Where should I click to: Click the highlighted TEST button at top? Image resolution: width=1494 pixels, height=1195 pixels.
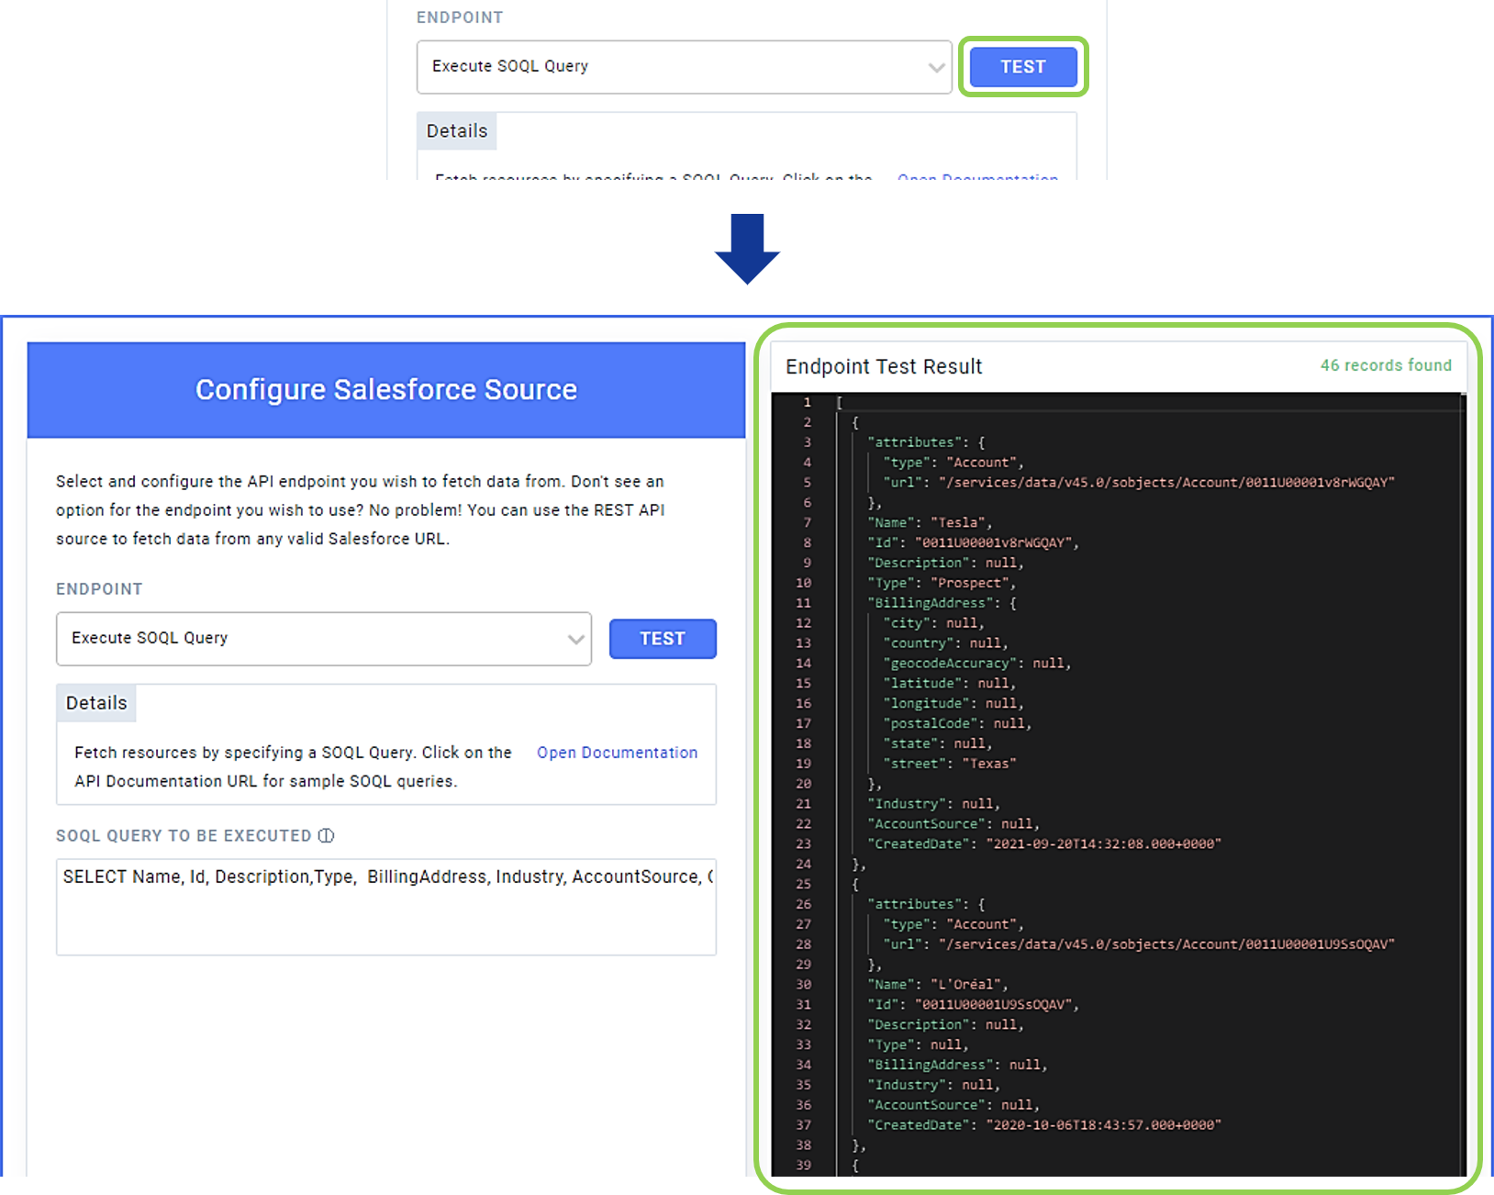point(1023,67)
